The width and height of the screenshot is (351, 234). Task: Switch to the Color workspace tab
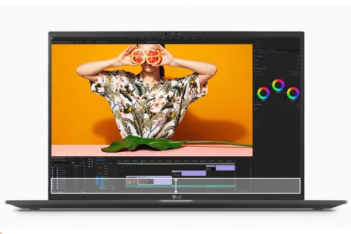point(156,38)
